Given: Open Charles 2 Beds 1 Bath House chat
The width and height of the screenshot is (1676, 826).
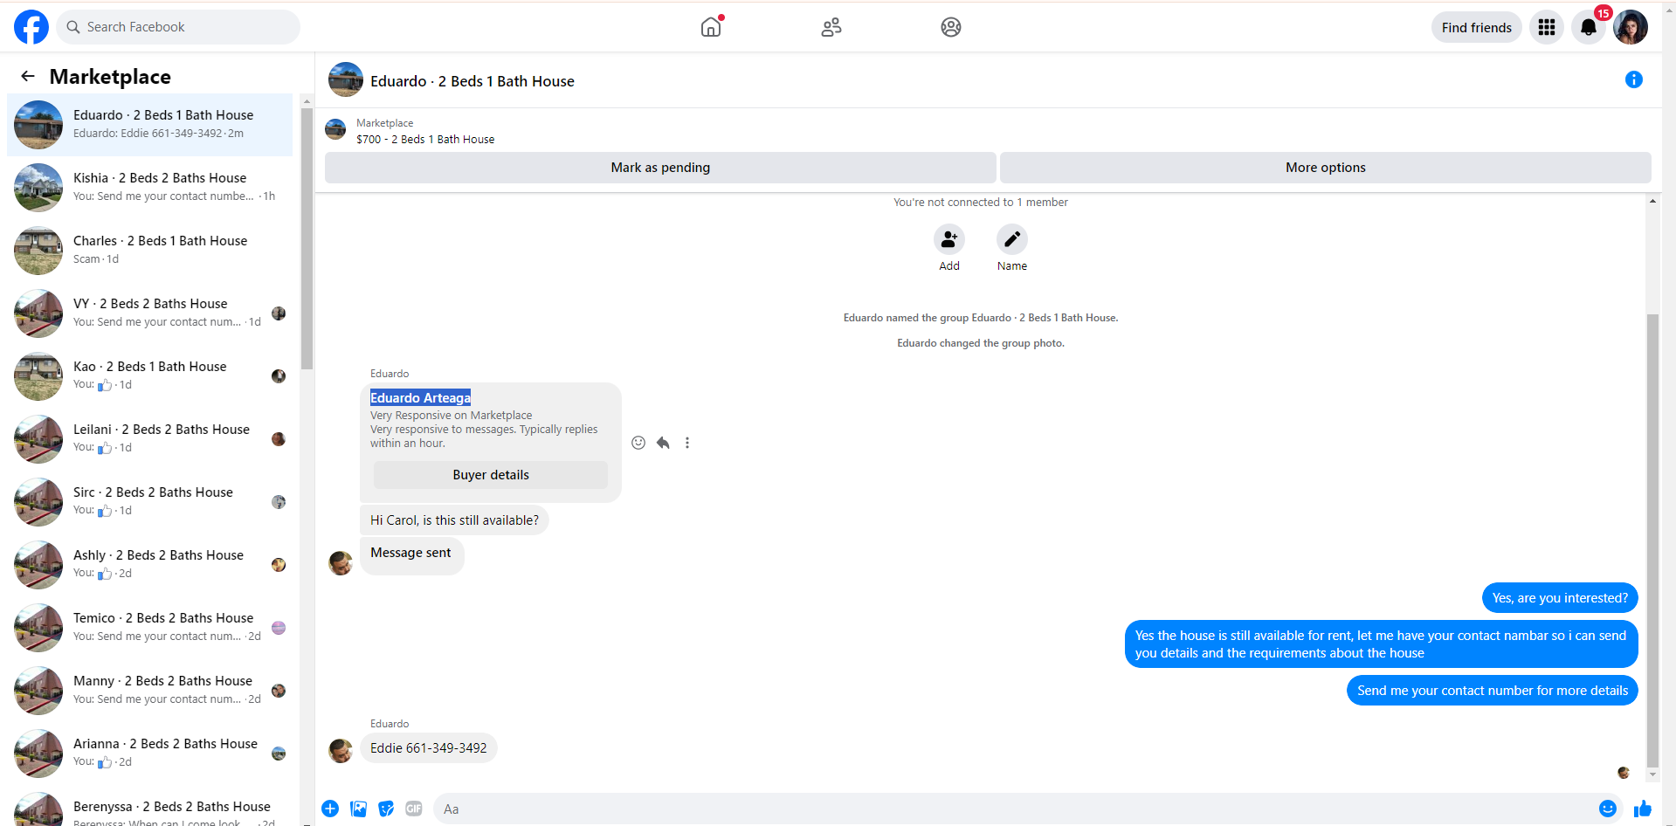Looking at the screenshot, I should (150, 251).
